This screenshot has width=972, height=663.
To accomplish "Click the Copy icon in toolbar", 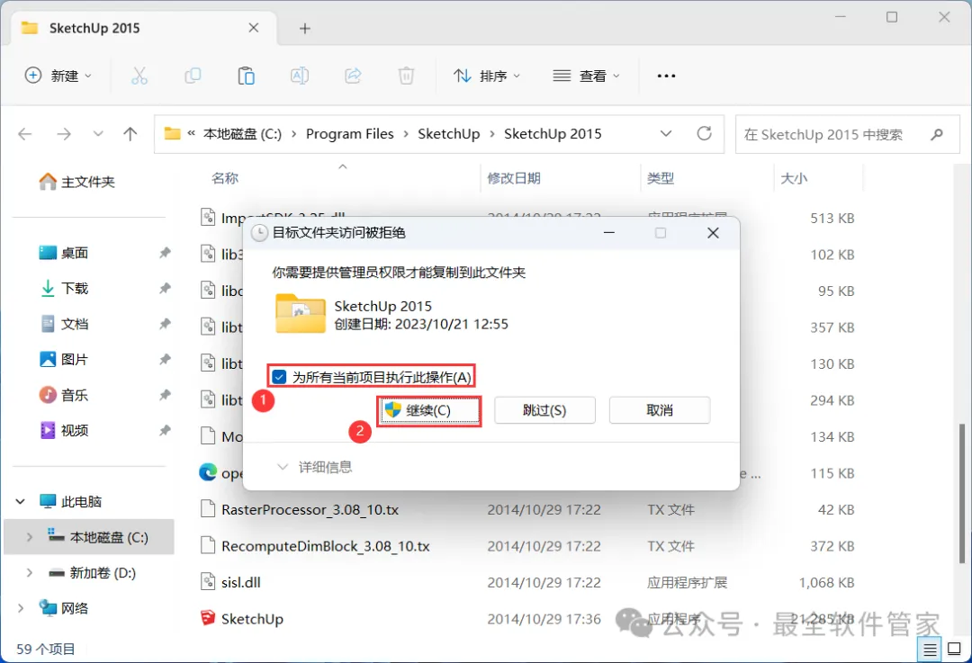I will point(193,76).
